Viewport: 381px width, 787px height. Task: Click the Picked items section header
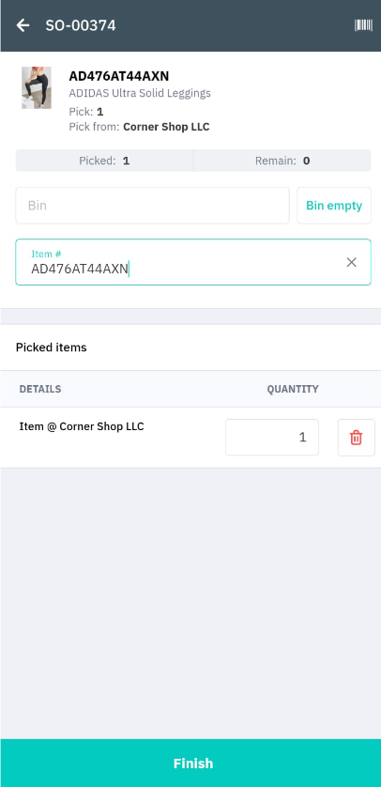pos(51,347)
